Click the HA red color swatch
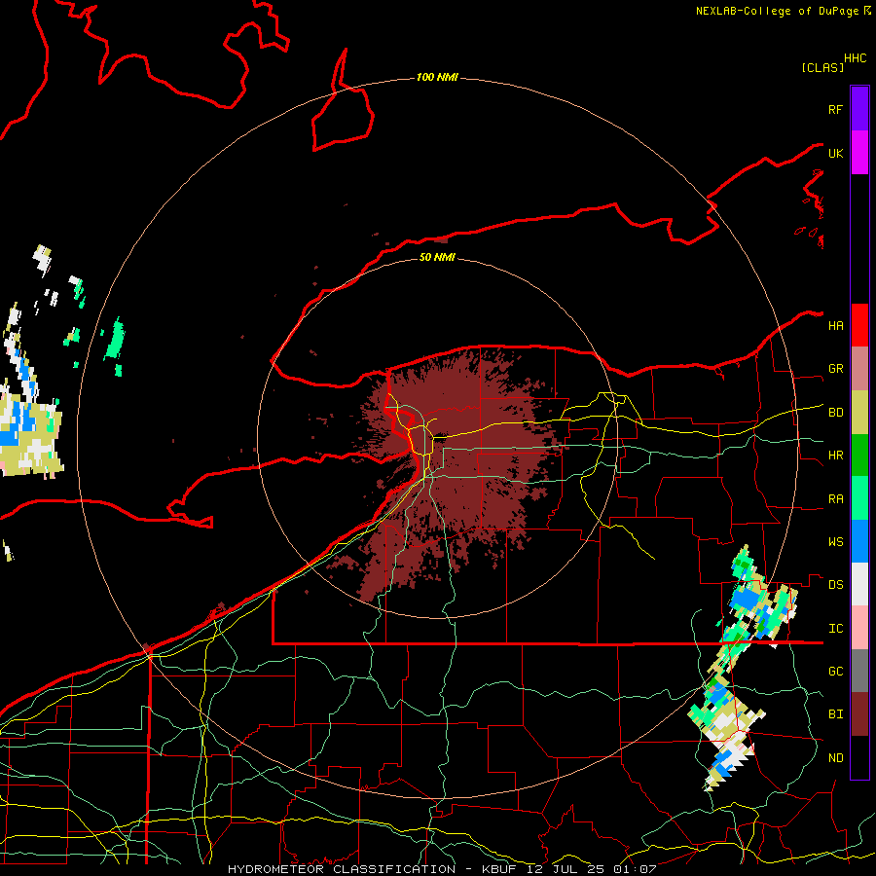Screen dimensions: 876x876 [859, 325]
